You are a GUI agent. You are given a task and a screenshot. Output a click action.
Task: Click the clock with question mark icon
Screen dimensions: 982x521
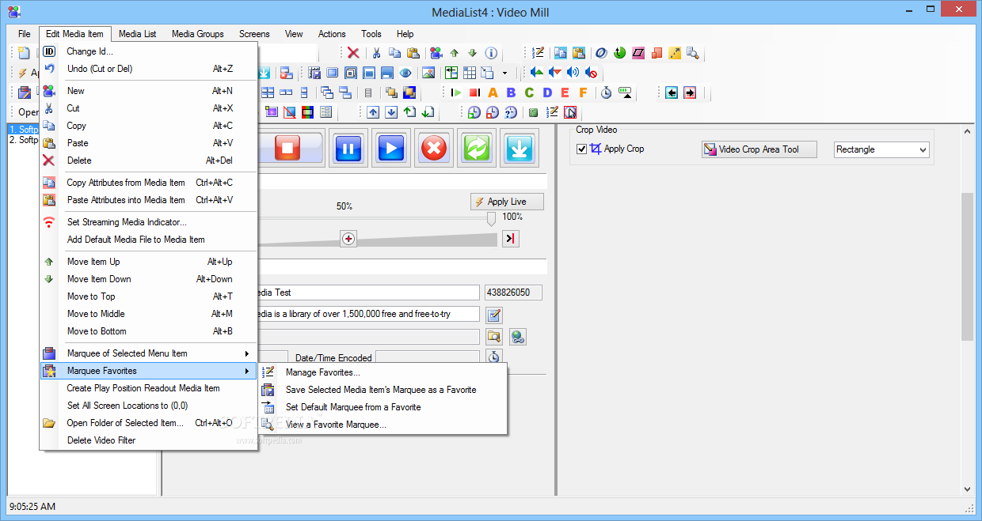(x=511, y=112)
